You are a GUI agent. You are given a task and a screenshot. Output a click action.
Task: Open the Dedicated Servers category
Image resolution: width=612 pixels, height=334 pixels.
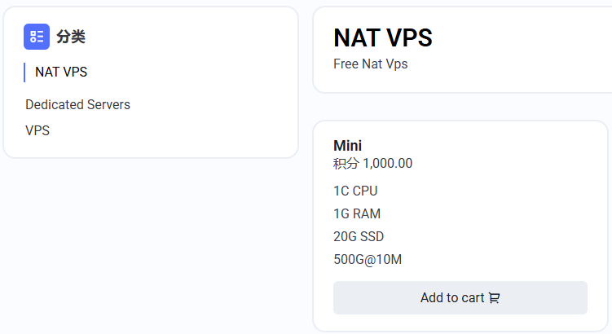[77, 104]
